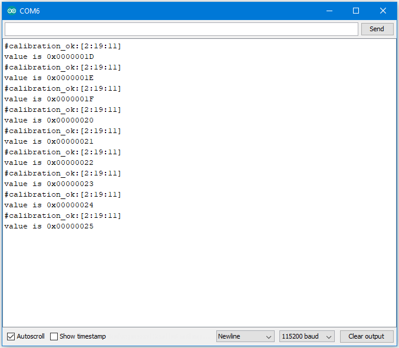Maximize the COM6 serial monitor window
The width and height of the screenshot is (399, 348).
356,11
